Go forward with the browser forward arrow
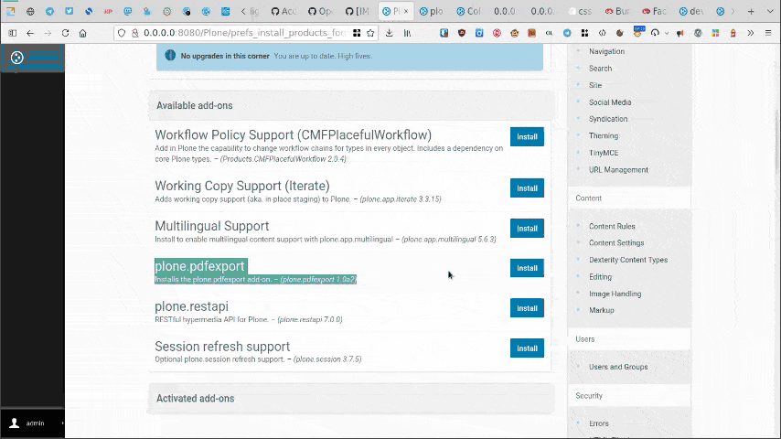 [x=48, y=33]
